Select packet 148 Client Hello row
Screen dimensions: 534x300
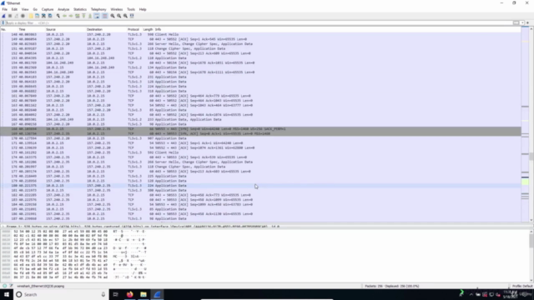click(260, 34)
